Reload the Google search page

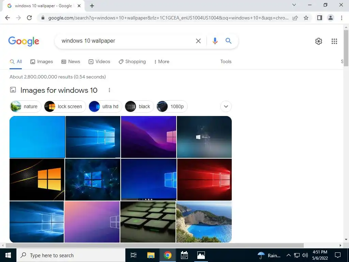(29, 18)
